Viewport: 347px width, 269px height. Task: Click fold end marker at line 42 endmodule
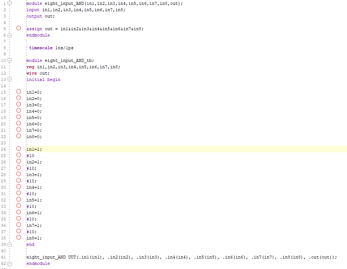[x=10, y=263]
